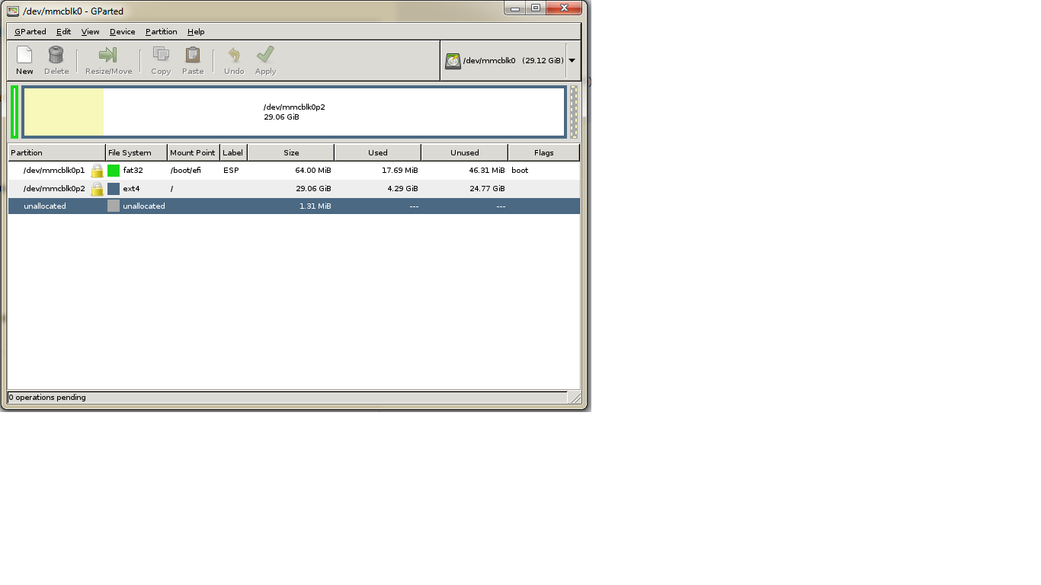Click the fat32 file system text

[x=133, y=171]
